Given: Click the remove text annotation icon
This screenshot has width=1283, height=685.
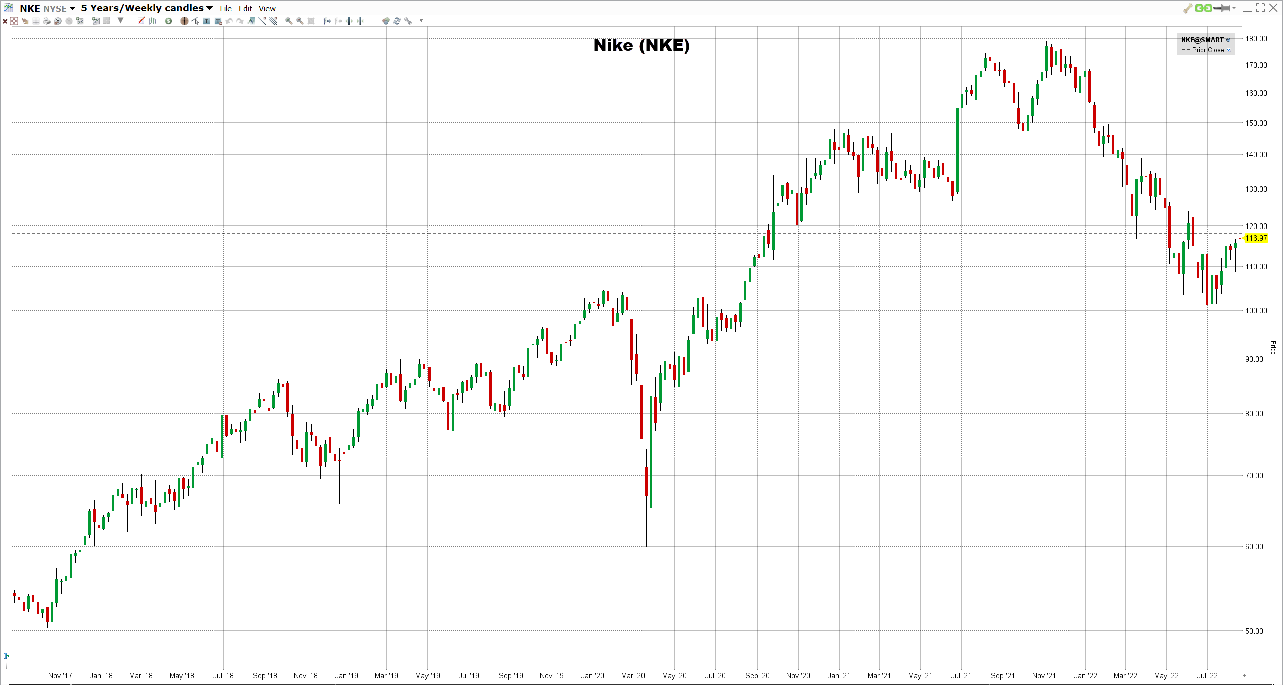Looking at the screenshot, I should [218, 21].
